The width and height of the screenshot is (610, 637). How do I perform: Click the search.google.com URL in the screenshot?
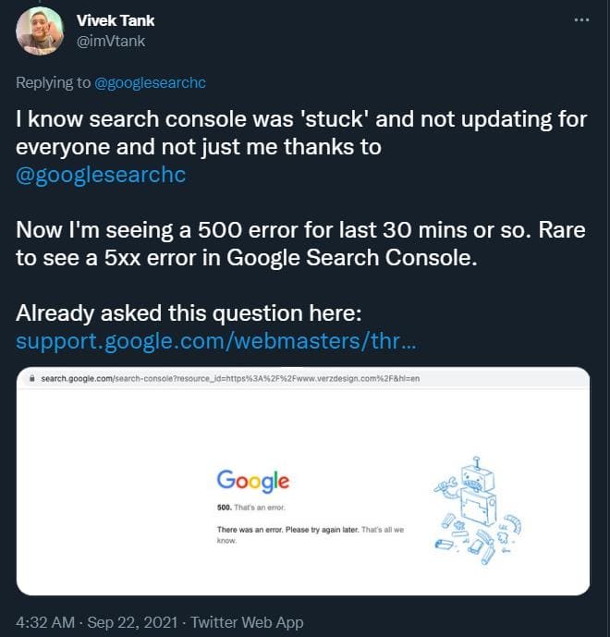[230, 379]
